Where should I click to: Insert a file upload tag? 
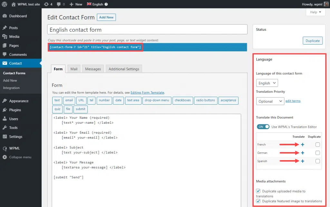[x=68, y=109]
